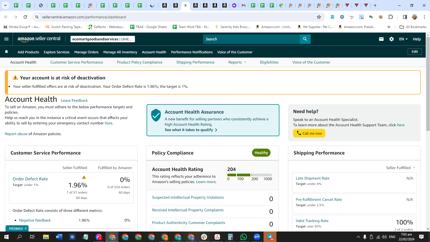Open a new Chrome tab
430x242 pixels.
(x=375, y=5)
